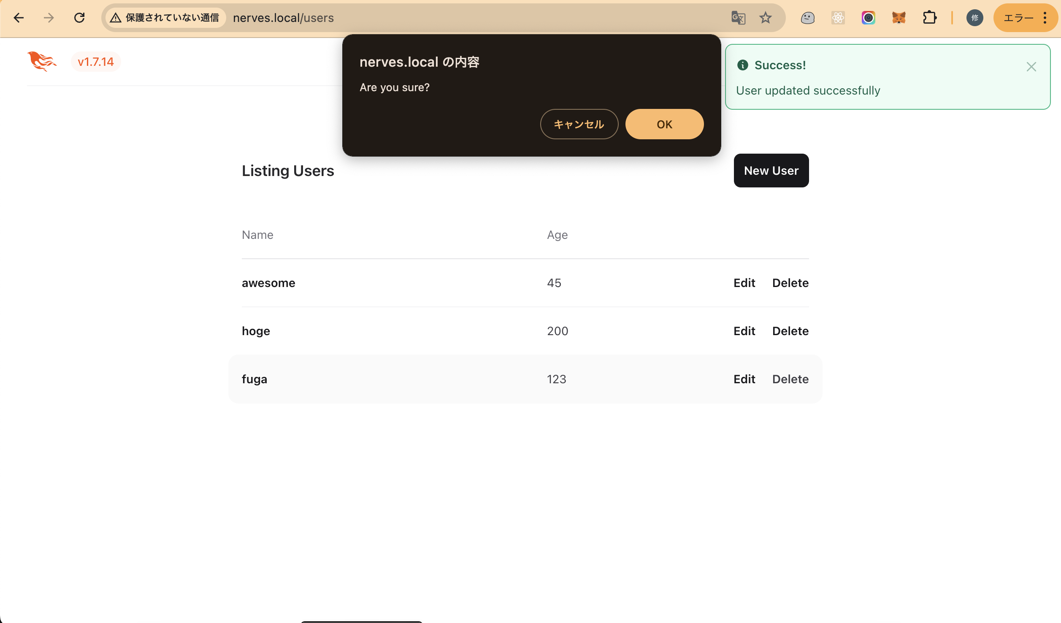Screen dimensions: 1061x623
Task: Confirm deletion with OK button
Action: 664,124
